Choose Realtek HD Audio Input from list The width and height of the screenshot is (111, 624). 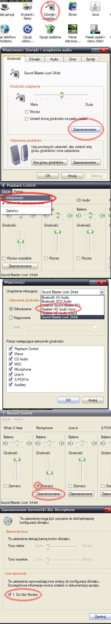[x=58, y=309]
